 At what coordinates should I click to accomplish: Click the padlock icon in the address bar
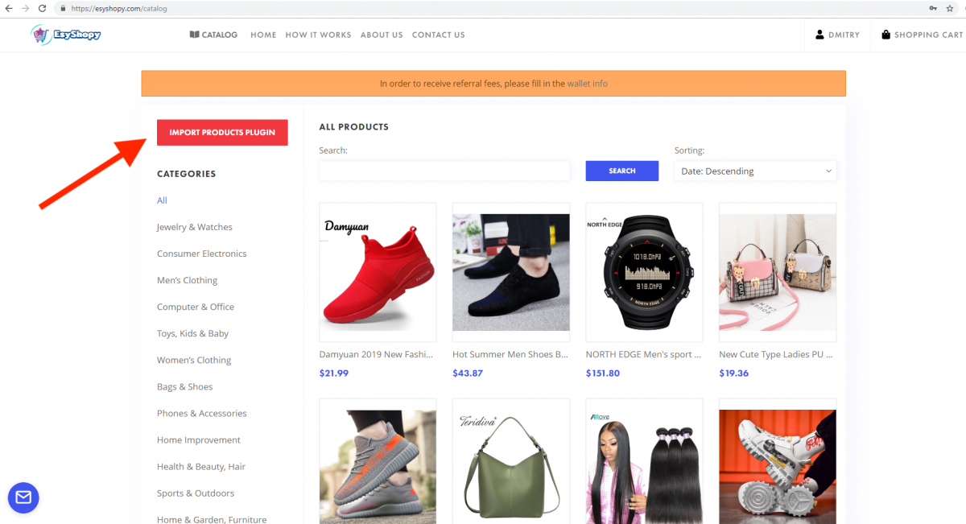(63, 8)
